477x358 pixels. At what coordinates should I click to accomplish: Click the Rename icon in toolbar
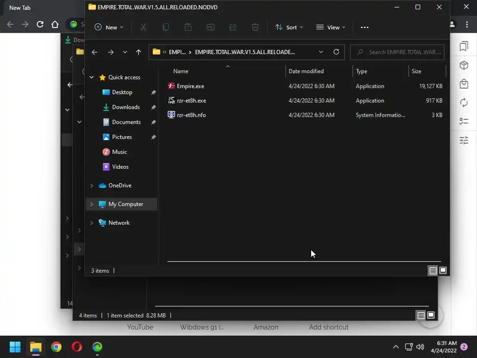pos(211,28)
